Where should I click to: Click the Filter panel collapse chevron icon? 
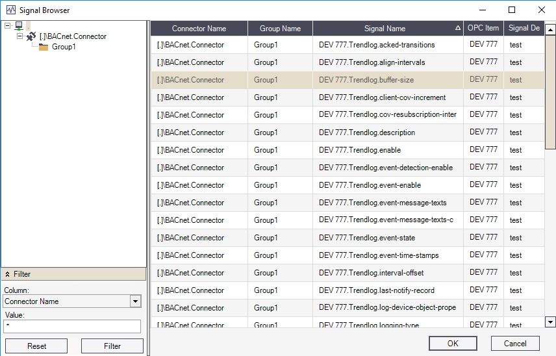tap(7, 274)
